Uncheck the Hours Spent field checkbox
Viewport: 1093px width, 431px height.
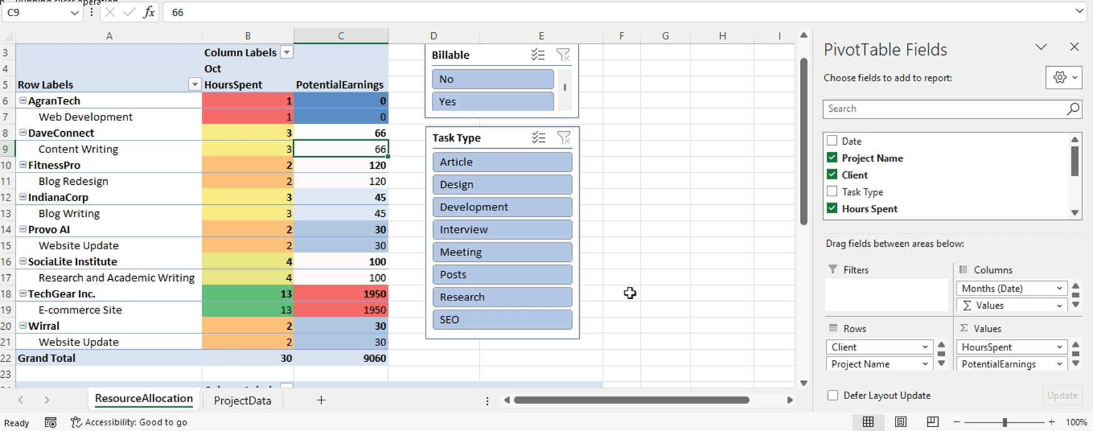coord(832,208)
